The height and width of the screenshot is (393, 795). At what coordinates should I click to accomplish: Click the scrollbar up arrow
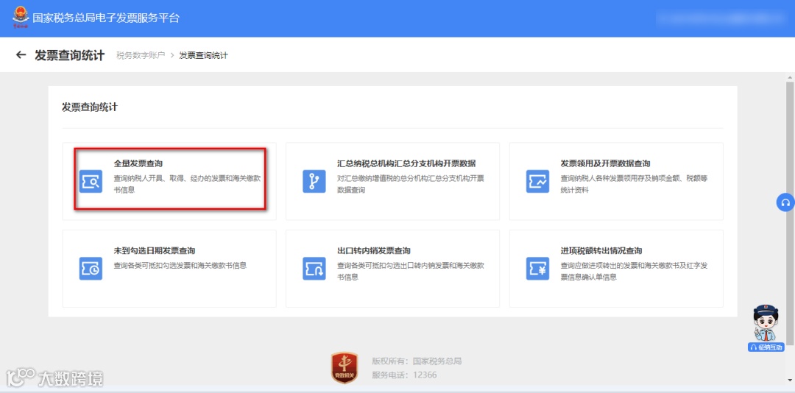(789, 77)
